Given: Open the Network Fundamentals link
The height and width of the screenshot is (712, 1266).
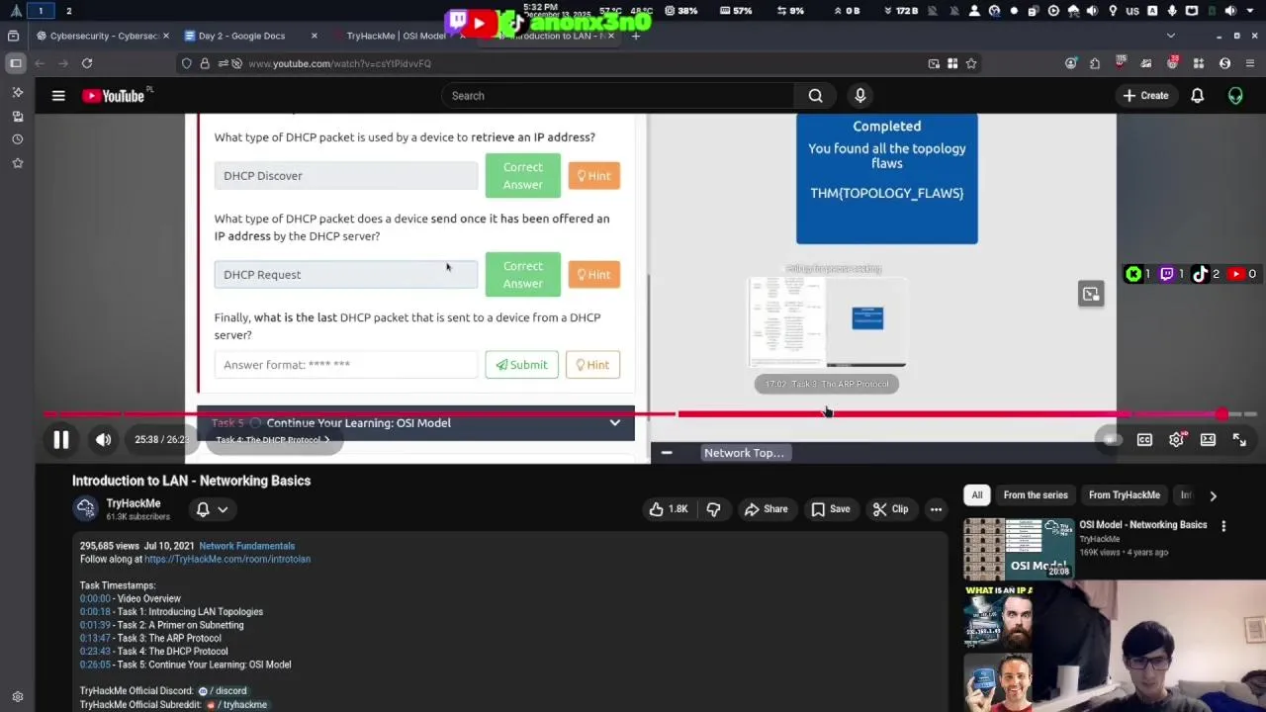Looking at the screenshot, I should tap(246, 546).
